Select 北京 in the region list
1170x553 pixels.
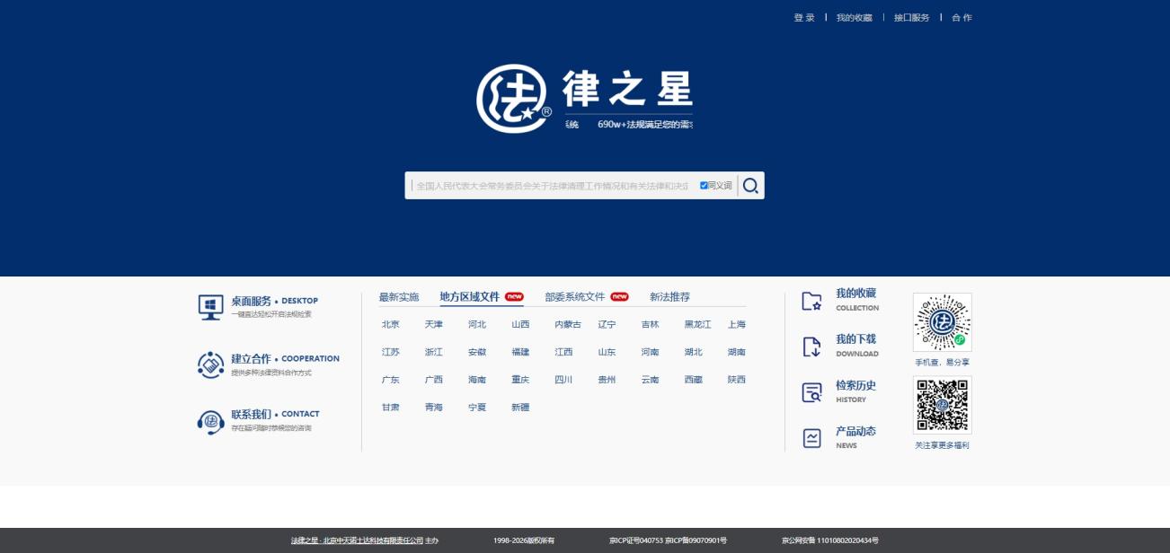tap(390, 325)
